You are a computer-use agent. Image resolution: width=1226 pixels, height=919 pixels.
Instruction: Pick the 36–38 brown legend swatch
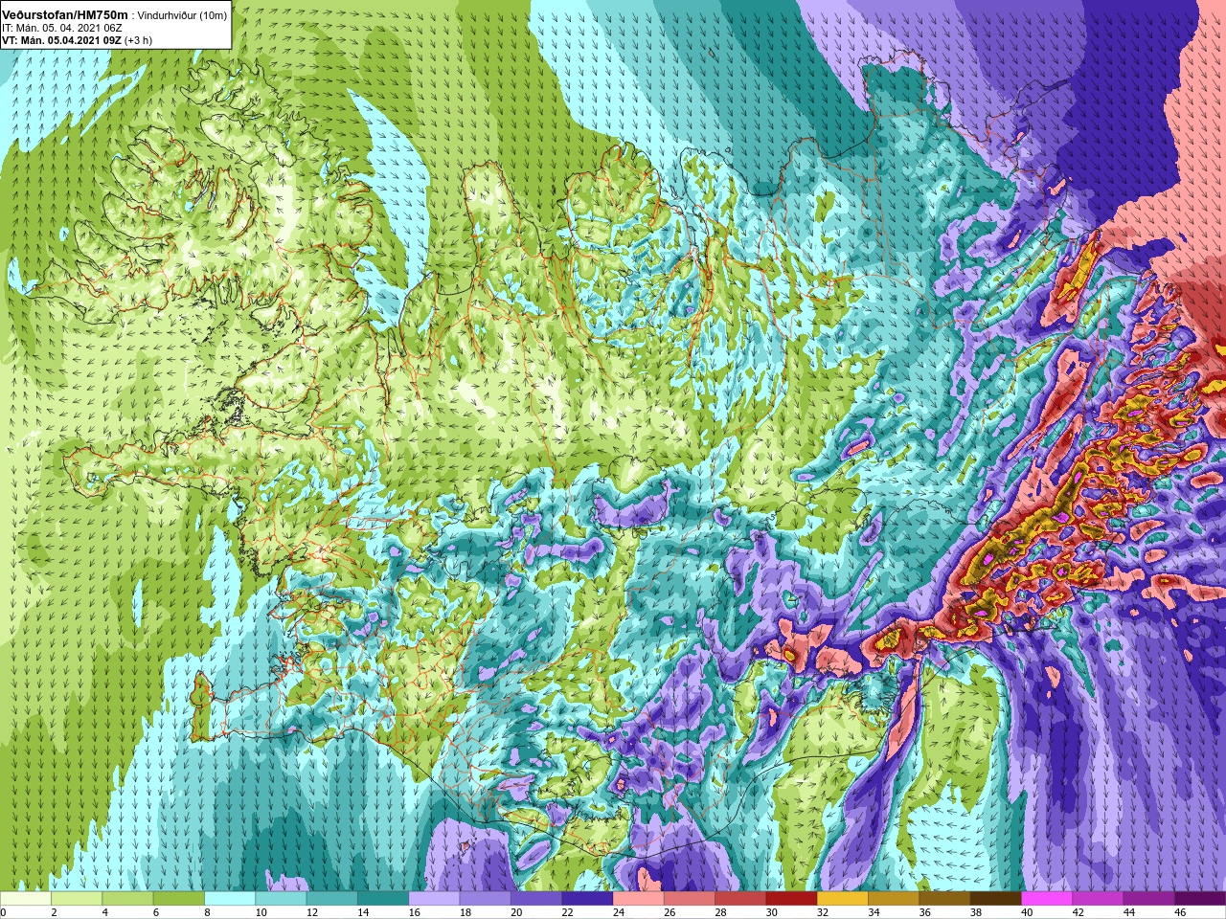(x=943, y=899)
